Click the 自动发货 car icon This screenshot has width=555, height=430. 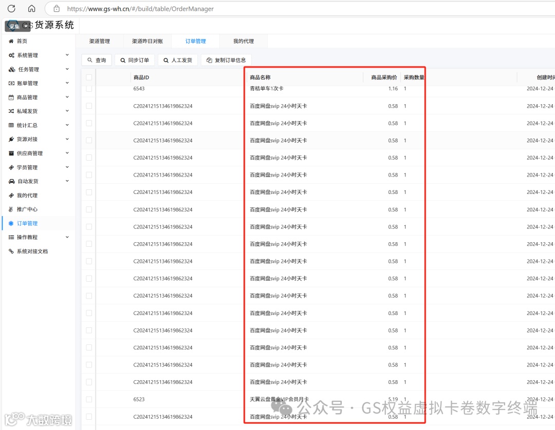(12, 181)
